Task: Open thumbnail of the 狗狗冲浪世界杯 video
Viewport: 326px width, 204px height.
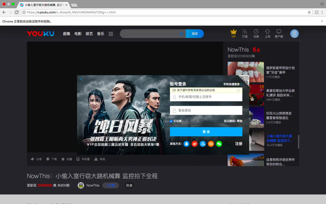Action: [246, 160]
